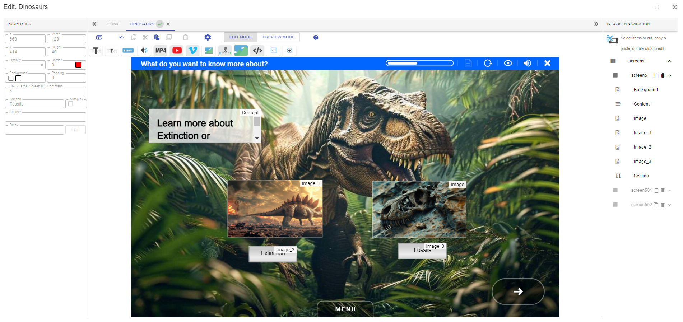Select Image_2 in the navigation tree

642,147
